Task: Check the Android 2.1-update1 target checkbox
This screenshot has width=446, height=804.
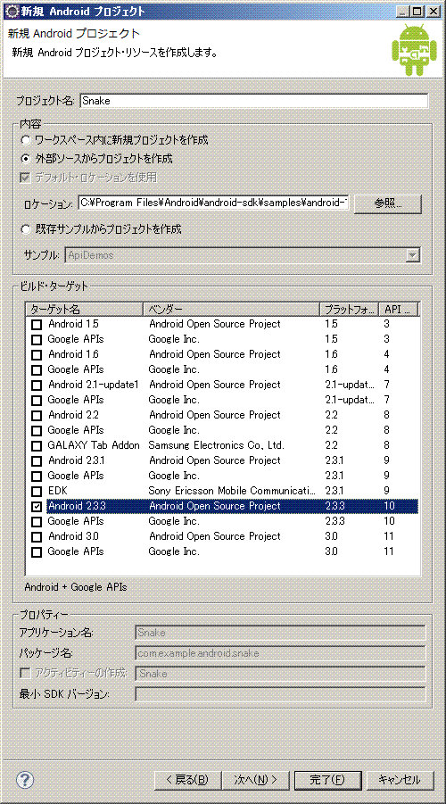Action: tap(37, 385)
